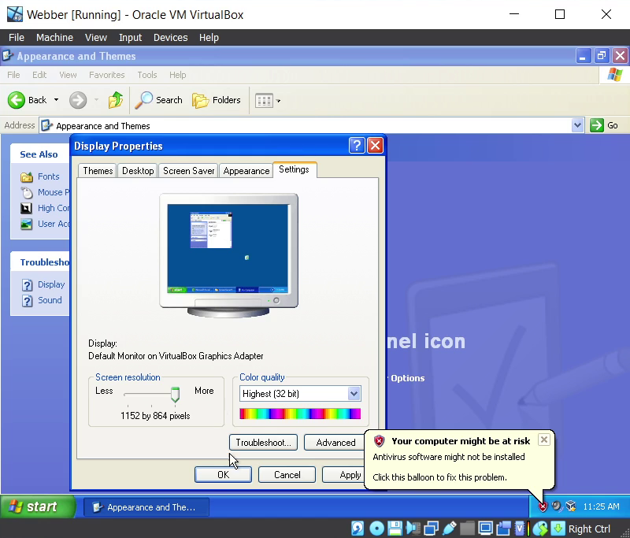Viewport: 630px width, 538px height.
Task: Click the Search magnifier toolbar icon
Action: click(x=144, y=100)
